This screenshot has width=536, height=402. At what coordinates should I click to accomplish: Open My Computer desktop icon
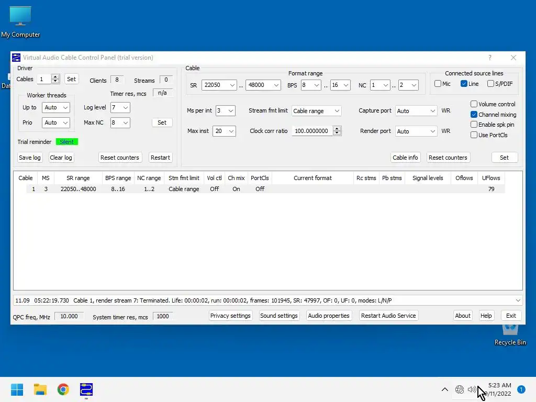(20, 22)
